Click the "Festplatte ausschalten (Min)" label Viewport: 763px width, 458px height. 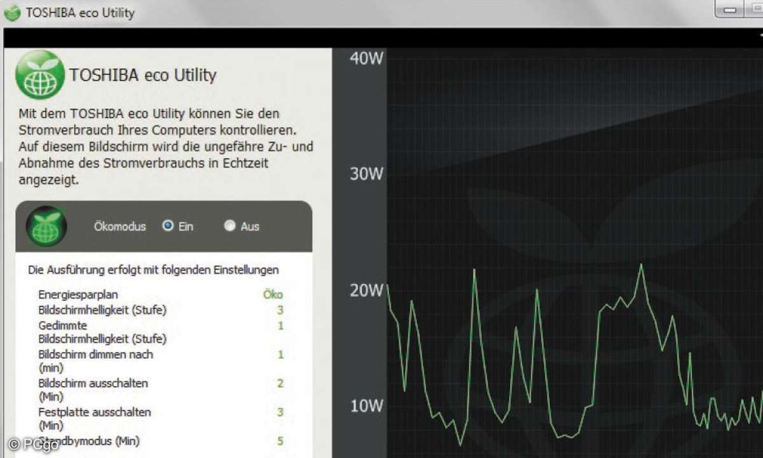point(95,418)
